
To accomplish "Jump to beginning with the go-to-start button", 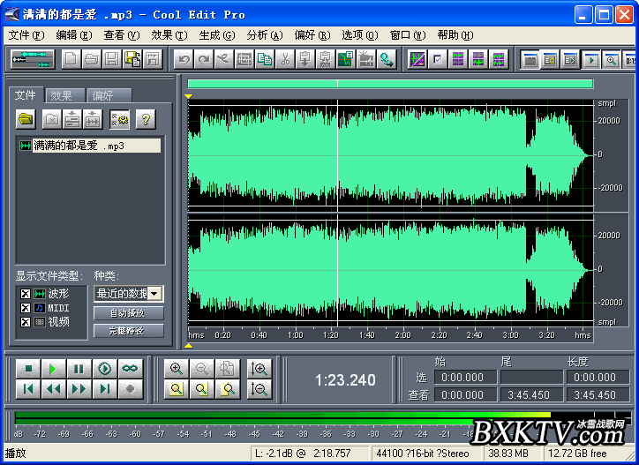I will click(x=28, y=389).
